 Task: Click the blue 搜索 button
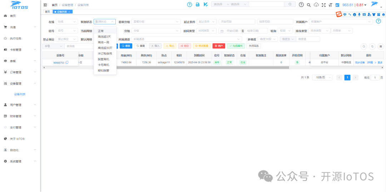(x=126, y=46)
